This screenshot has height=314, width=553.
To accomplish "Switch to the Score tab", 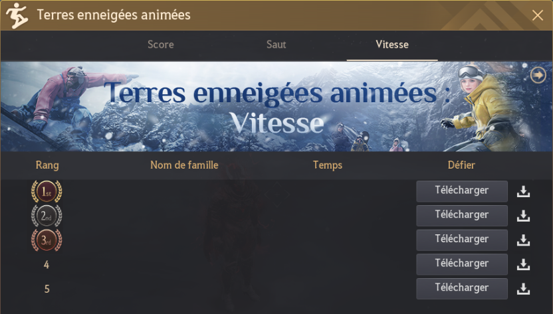I will tap(161, 44).
